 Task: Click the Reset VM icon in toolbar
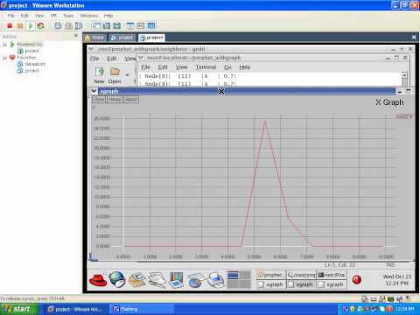coord(40,25)
